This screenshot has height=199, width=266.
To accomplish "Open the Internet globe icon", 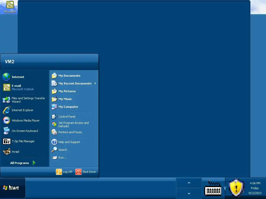I will (6, 77).
